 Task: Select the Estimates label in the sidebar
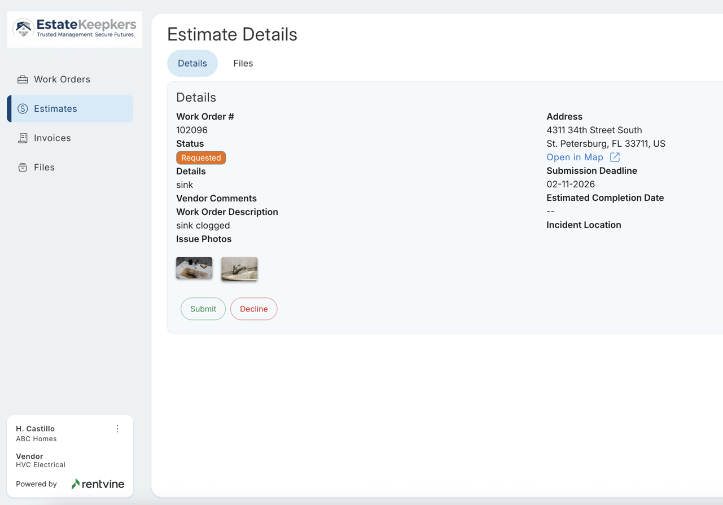(55, 109)
